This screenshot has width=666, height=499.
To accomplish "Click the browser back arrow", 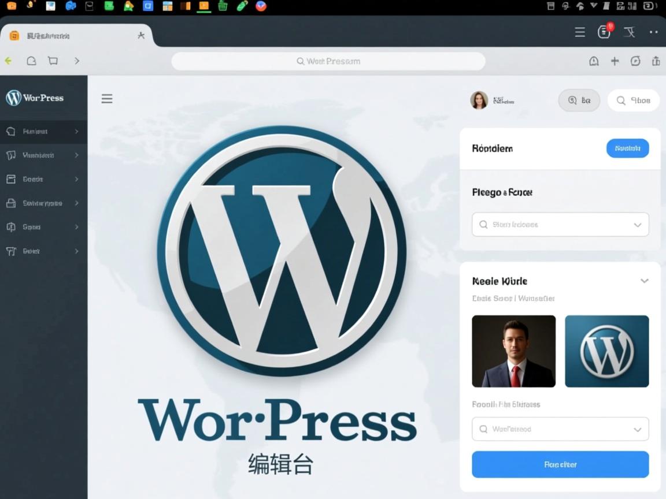I will click(8, 61).
